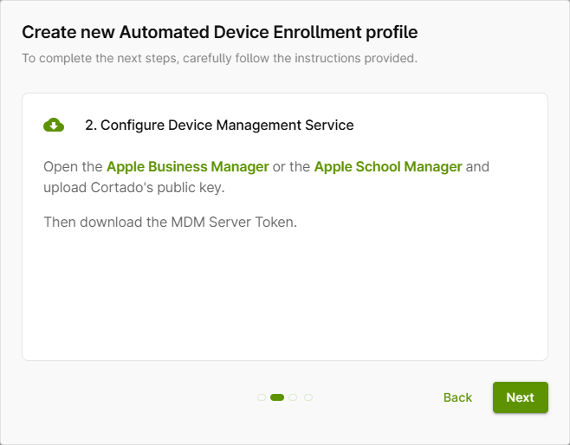Open the Apple Business Manager link

tap(188, 167)
